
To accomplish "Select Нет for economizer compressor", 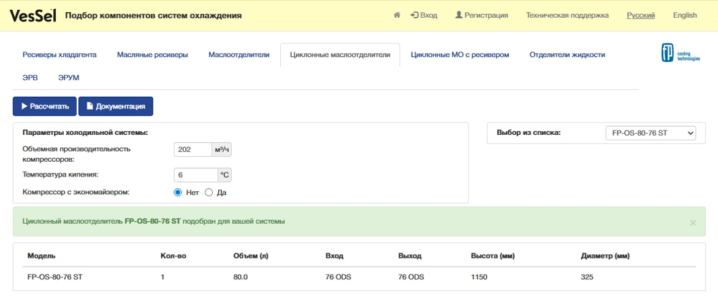I will click(x=178, y=193).
